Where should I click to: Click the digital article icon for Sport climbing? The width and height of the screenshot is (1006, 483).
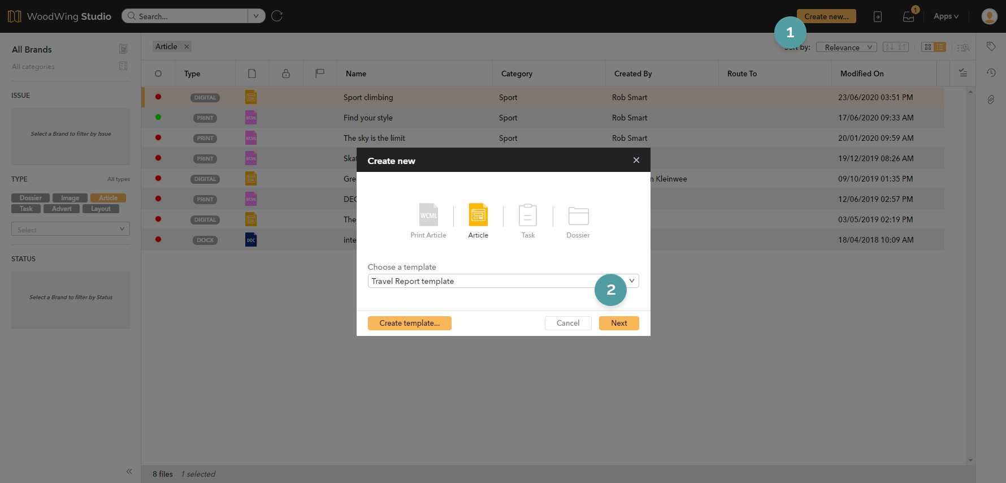pos(251,97)
